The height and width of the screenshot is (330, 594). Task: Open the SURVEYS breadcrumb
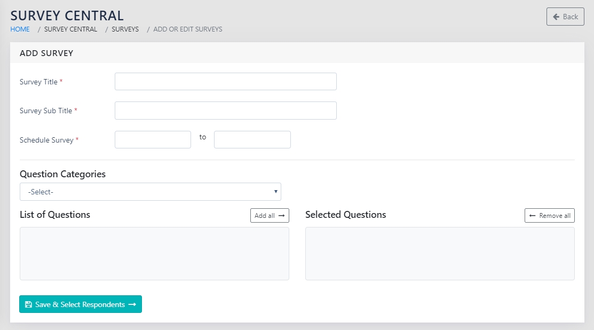[125, 29]
